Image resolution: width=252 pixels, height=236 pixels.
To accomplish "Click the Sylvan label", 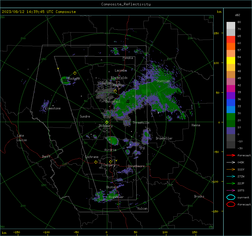I will [107, 83].
